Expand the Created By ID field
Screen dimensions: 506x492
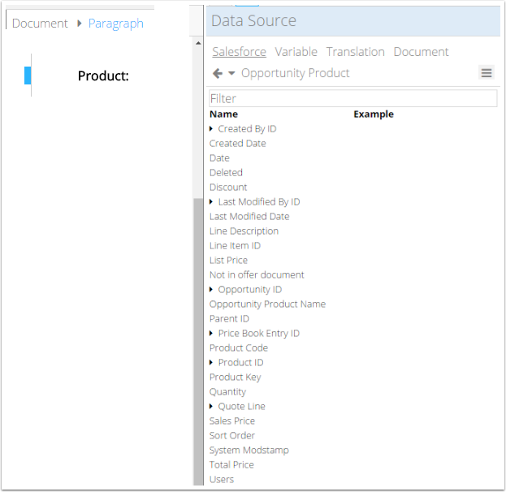point(212,129)
